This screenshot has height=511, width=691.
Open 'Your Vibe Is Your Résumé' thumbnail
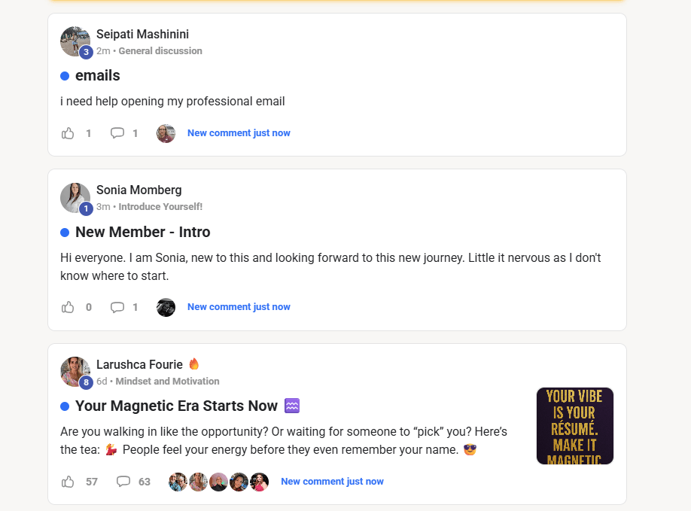574,426
